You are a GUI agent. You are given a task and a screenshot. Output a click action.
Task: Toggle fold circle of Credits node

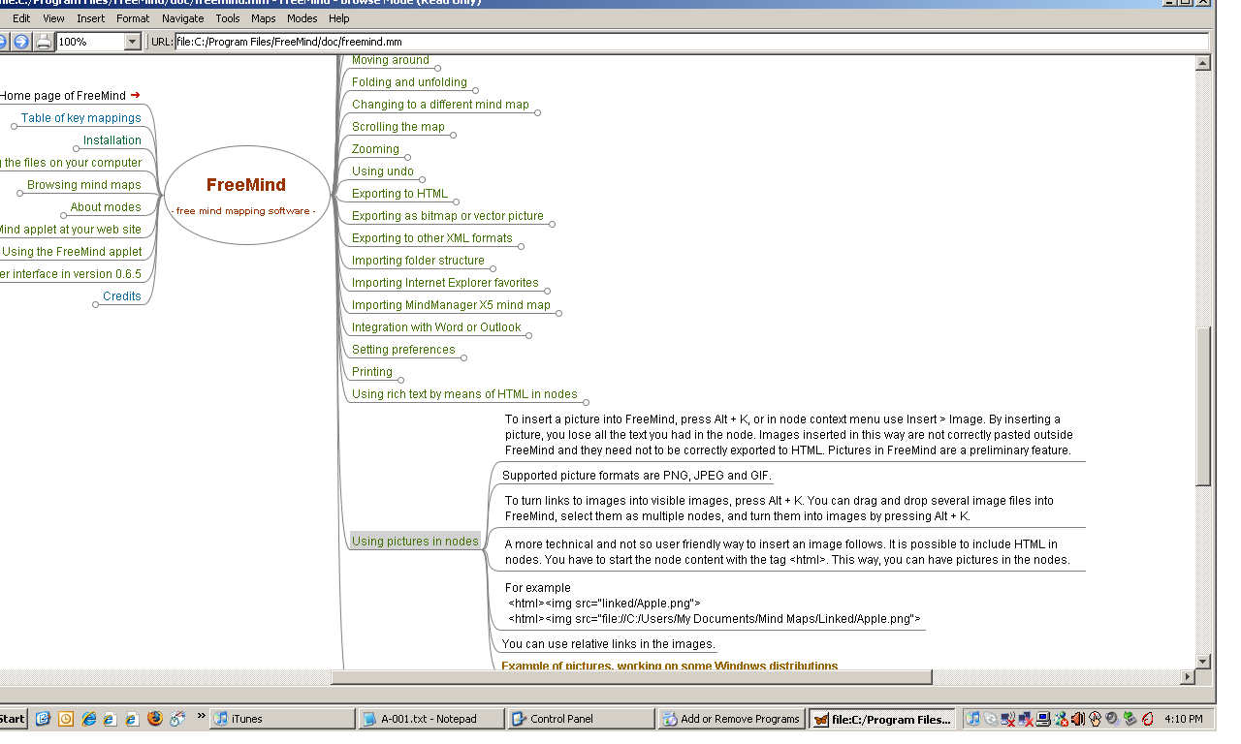(x=96, y=304)
